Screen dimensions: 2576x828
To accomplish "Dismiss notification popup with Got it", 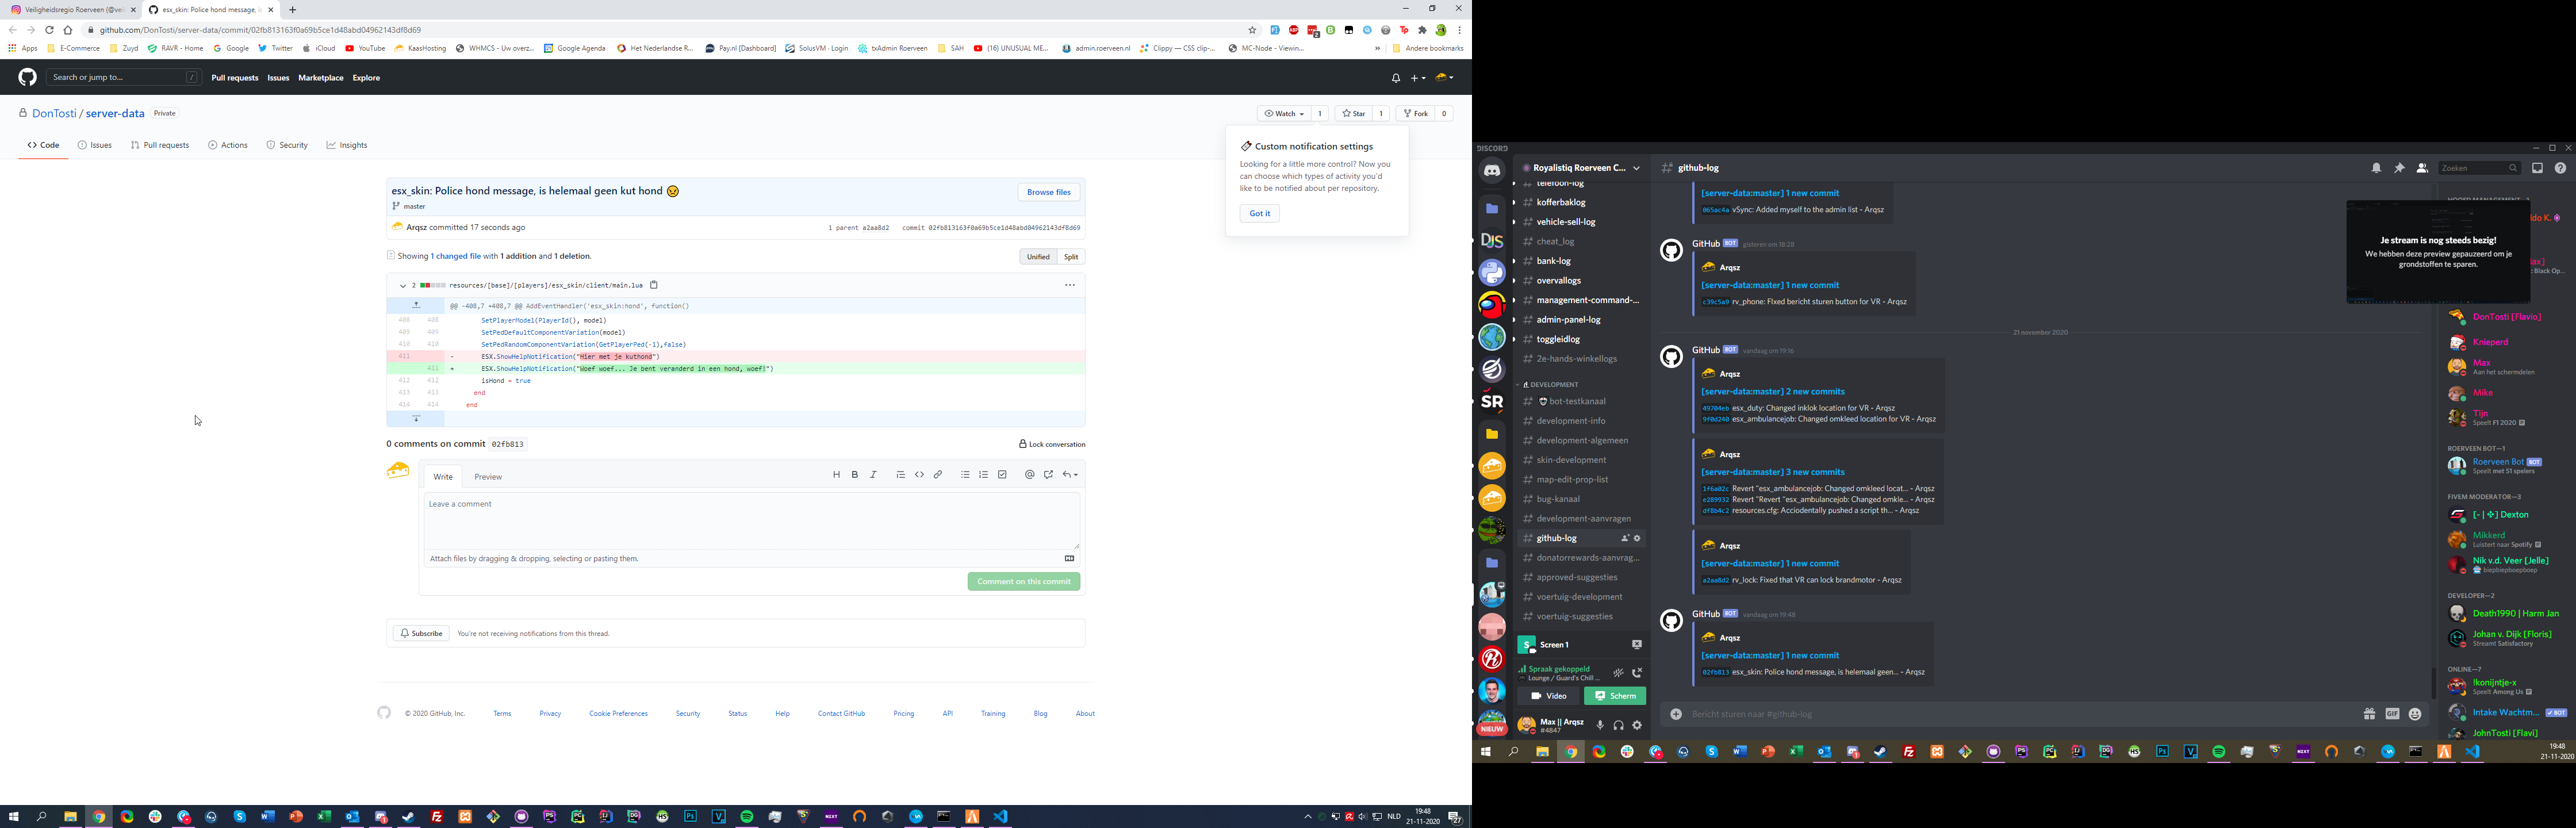I will point(1259,213).
